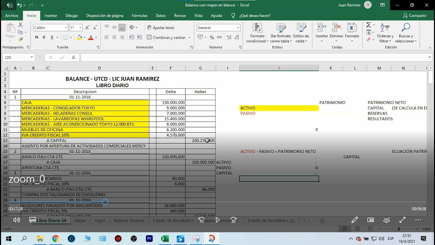This screenshot has height=245, width=435.
Task: Click the Fill down arrow icon
Action: point(369,32)
